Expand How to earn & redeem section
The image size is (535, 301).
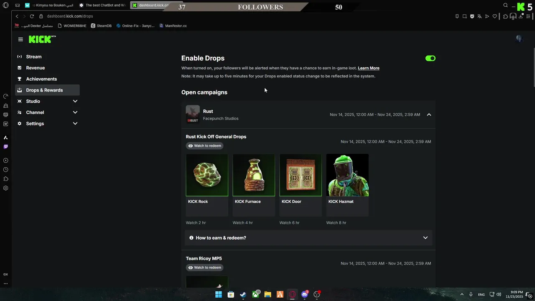coord(308,238)
